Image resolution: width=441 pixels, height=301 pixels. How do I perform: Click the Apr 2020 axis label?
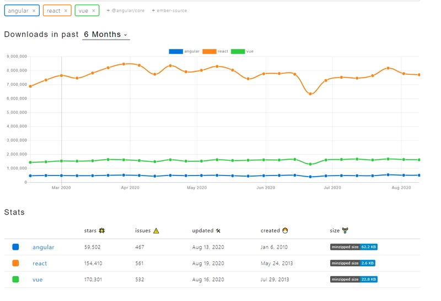tap(130, 188)
